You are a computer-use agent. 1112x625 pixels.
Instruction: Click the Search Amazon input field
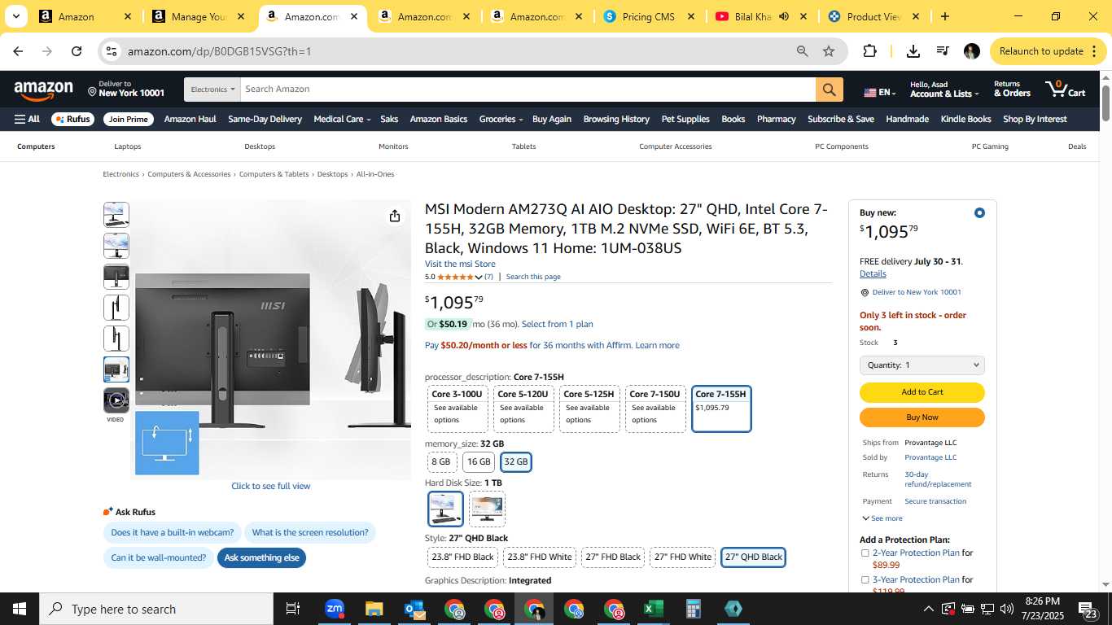[x=528, y=90]
